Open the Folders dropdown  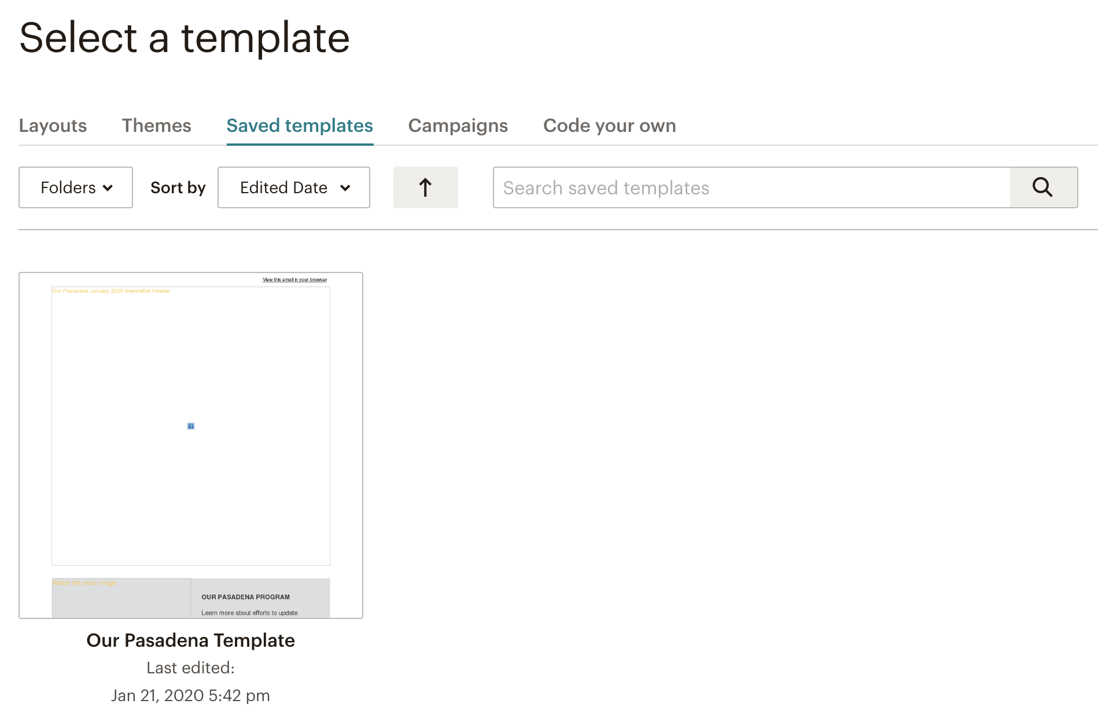coord(76,187)
